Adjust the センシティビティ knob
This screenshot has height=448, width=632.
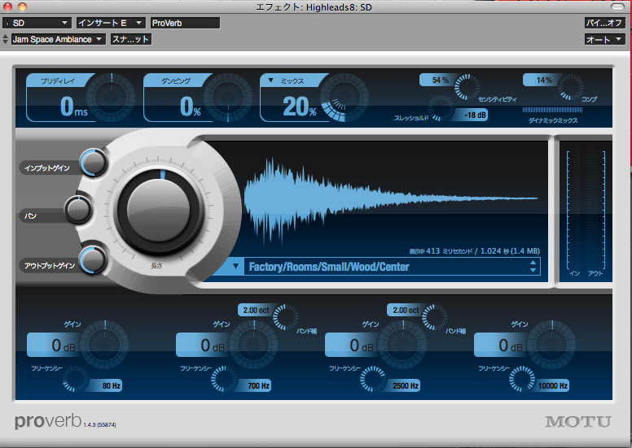point(467,86)
